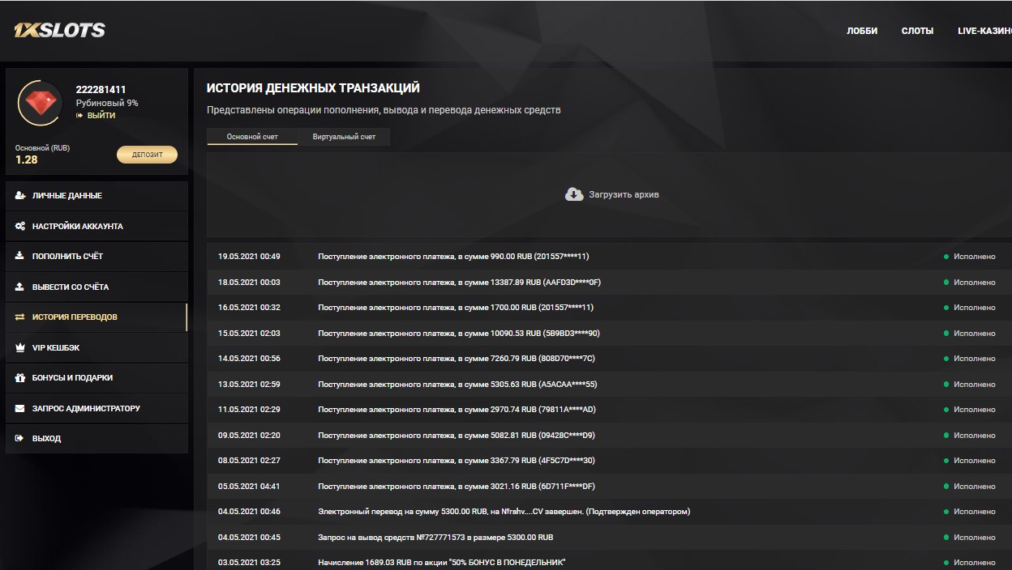Click the 50% БОНУС В ПОНЕДЕЛЬНИК accrual entry
The image size is (1012, 570).
441,563
